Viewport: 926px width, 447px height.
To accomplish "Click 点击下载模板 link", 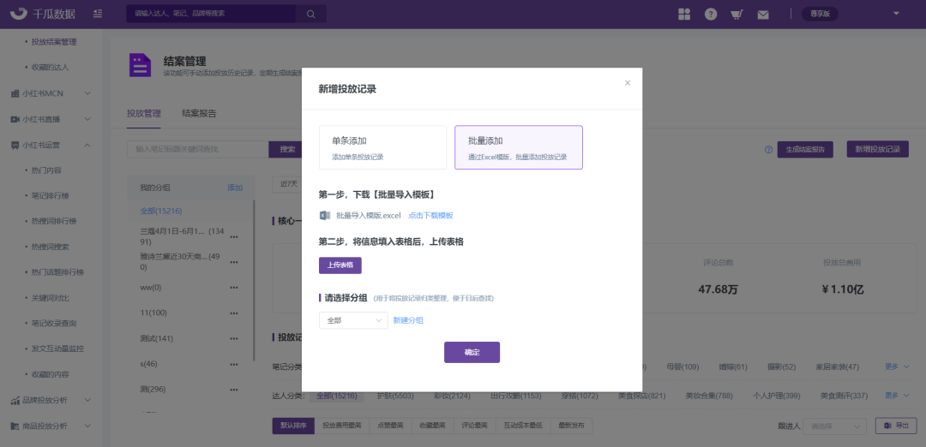I will [x=430, y=216].
